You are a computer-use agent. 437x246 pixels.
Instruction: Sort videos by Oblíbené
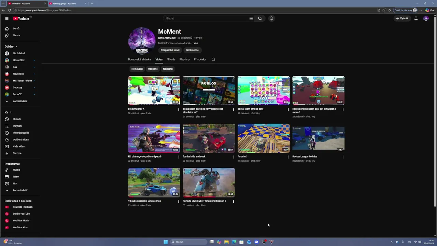pos(153,69)
